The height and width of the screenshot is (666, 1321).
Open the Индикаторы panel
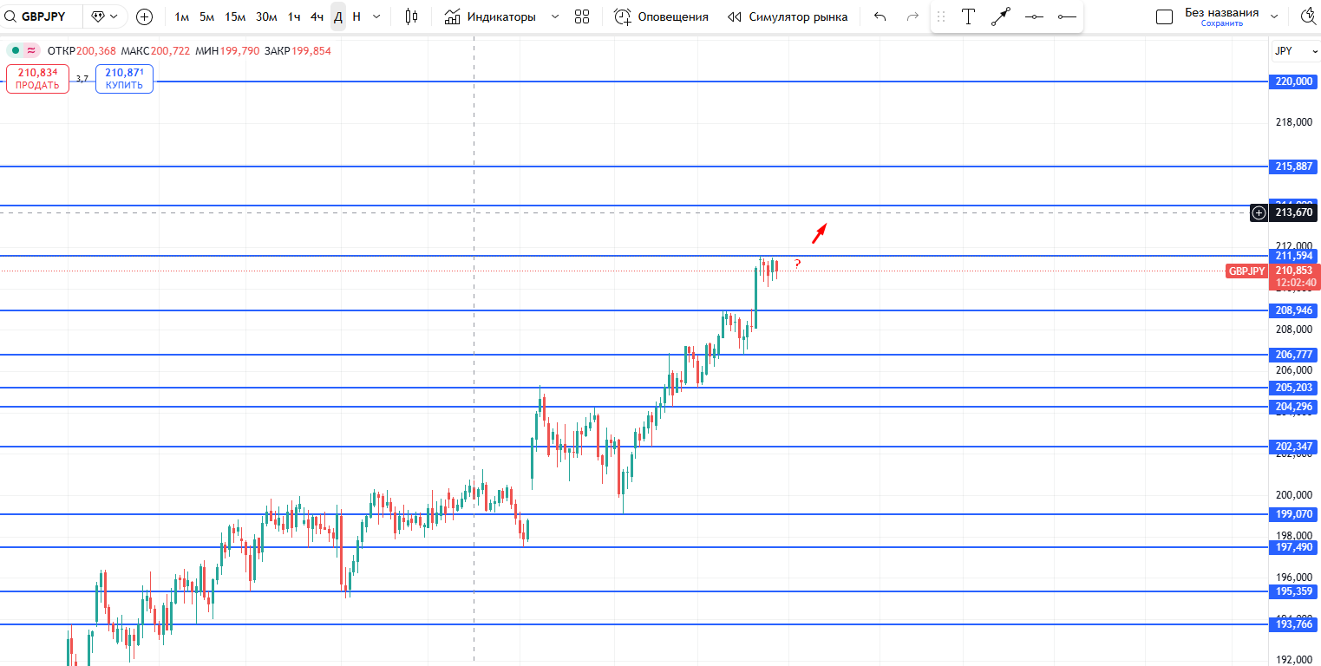point(489,16)
